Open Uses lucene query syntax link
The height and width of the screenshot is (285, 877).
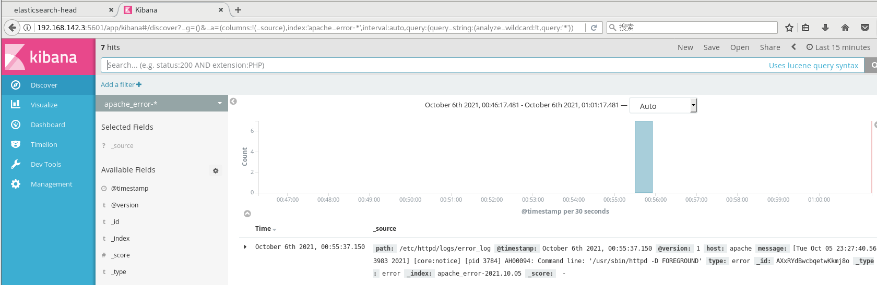point(813,66)
